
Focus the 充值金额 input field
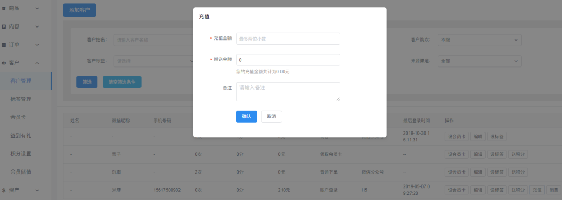[288, 38]
